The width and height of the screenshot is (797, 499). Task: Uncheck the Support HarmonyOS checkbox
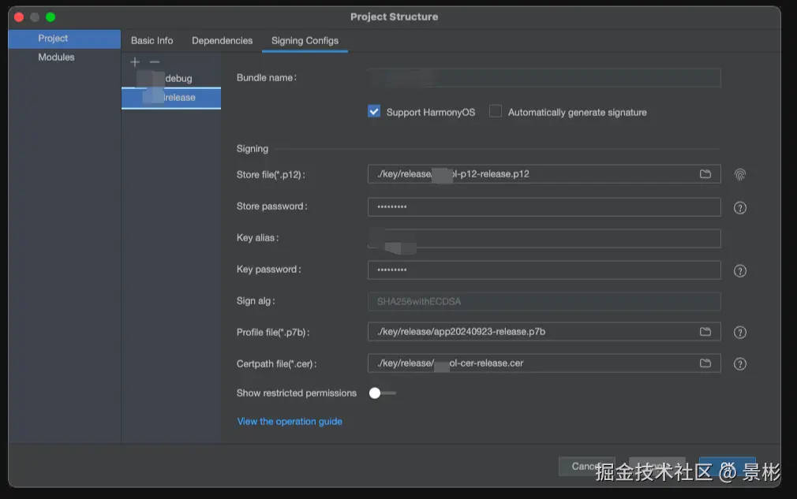(374, 112)
